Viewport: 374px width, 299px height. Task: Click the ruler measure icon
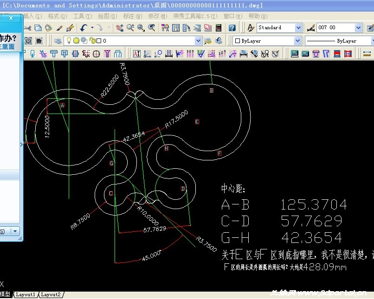367,54
